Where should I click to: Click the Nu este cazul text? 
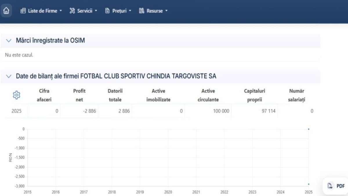(x=19, y=55)
